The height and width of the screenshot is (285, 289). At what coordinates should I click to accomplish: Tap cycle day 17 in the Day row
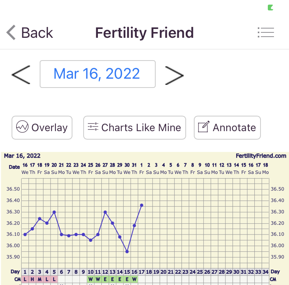(142, 272)
